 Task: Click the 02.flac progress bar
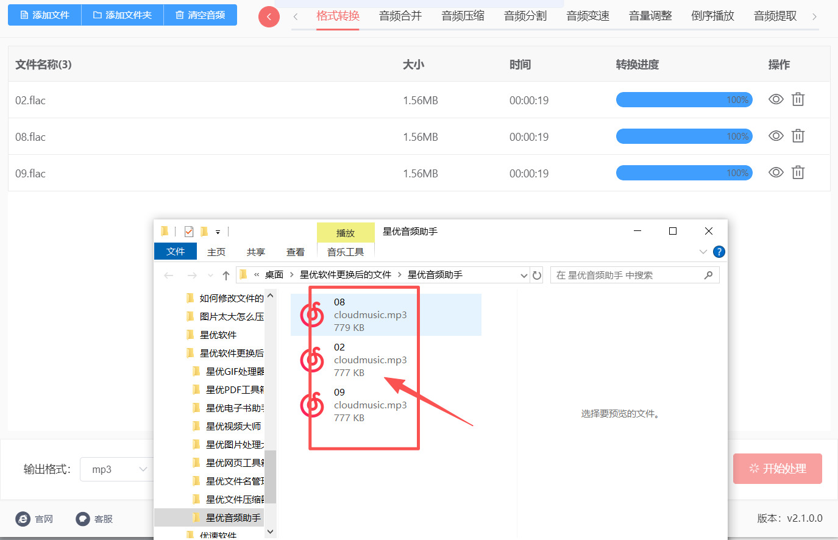coord(684,100)
